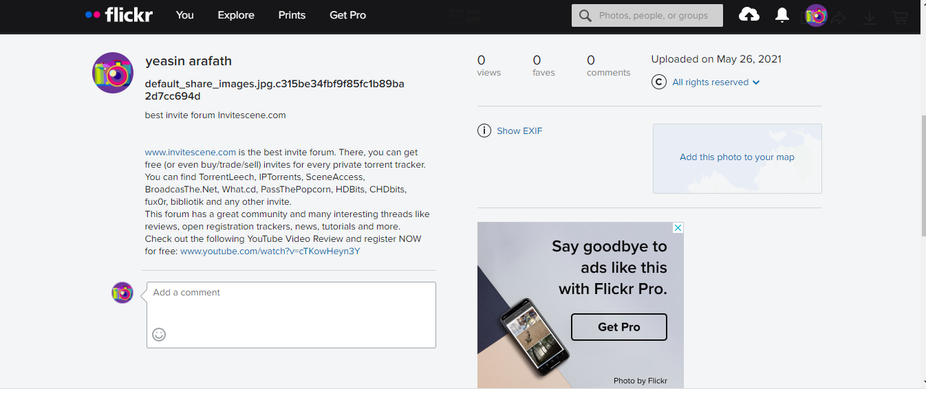Click the Flickr logo
The width and height of the screenshot is (926, 393).
point(118,14)
